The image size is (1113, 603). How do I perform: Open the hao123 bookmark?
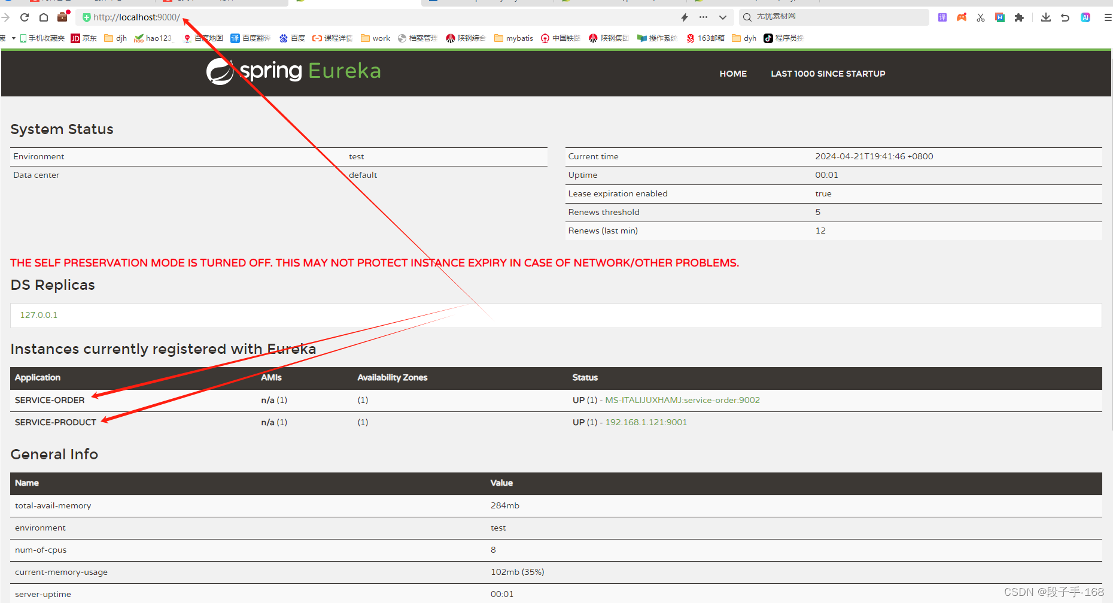[154, 38]
